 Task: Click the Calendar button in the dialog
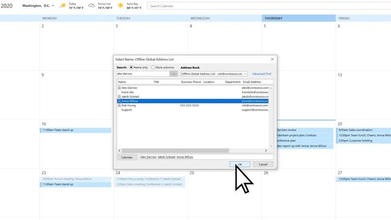click(x=127, y=158)
